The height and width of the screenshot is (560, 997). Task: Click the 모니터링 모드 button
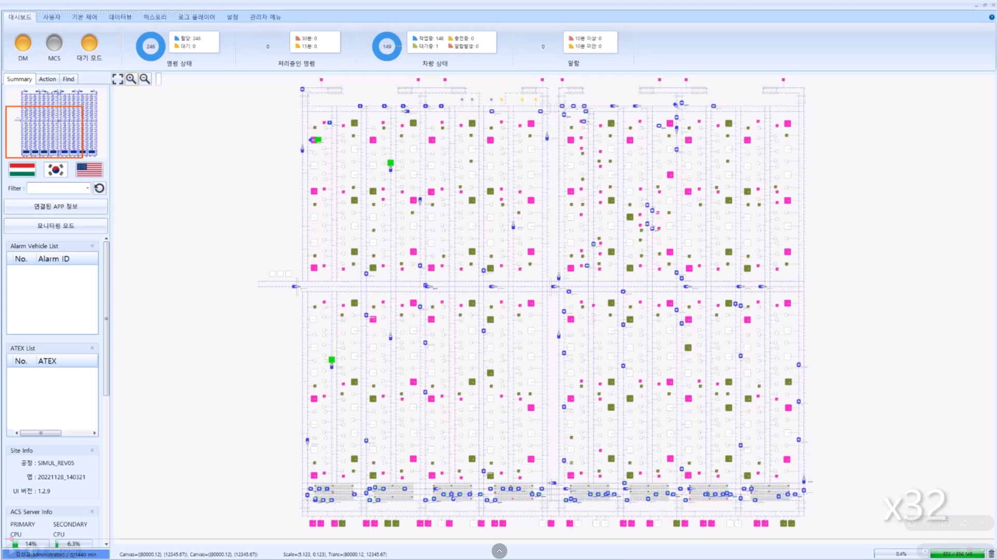point(56,226)
